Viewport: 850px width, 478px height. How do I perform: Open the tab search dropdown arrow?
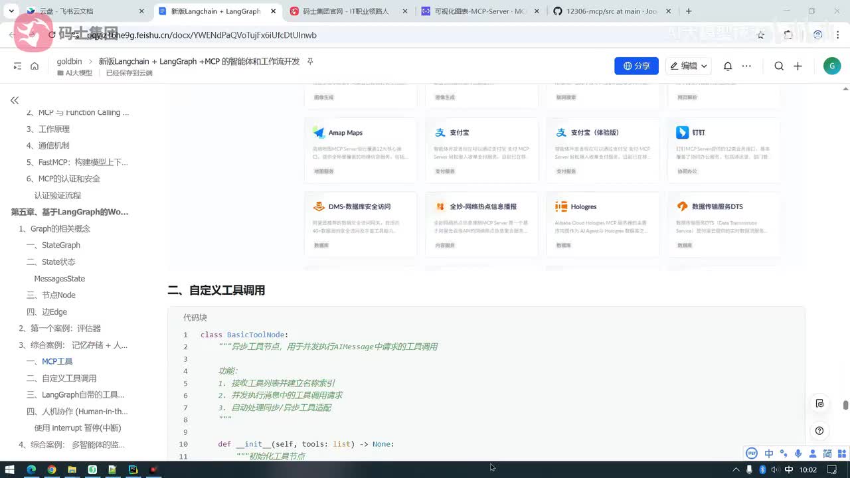point(11,11)
